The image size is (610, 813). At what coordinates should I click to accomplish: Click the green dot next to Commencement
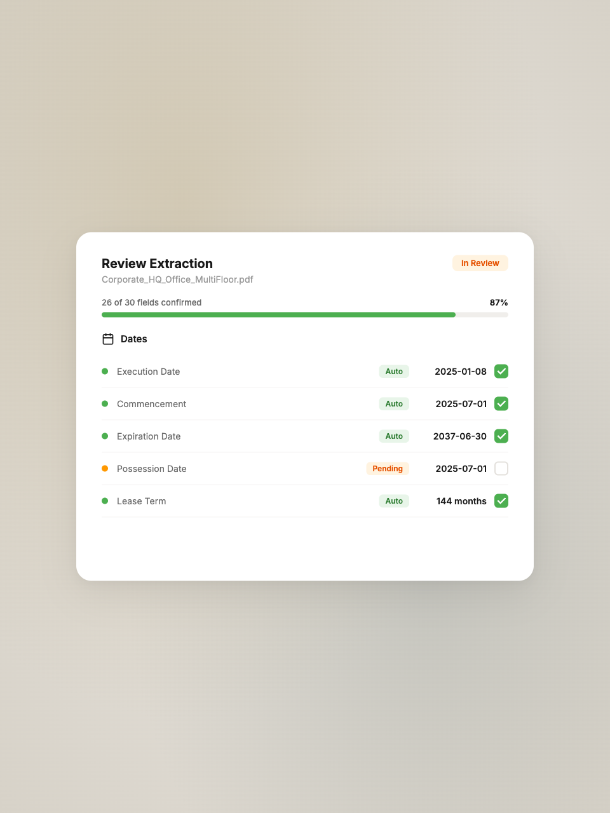point(105,404)
